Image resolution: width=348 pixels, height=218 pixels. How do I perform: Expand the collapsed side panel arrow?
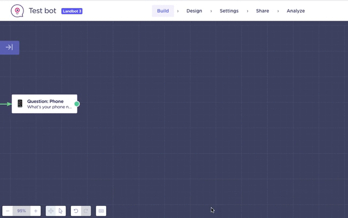click(9, 47)
